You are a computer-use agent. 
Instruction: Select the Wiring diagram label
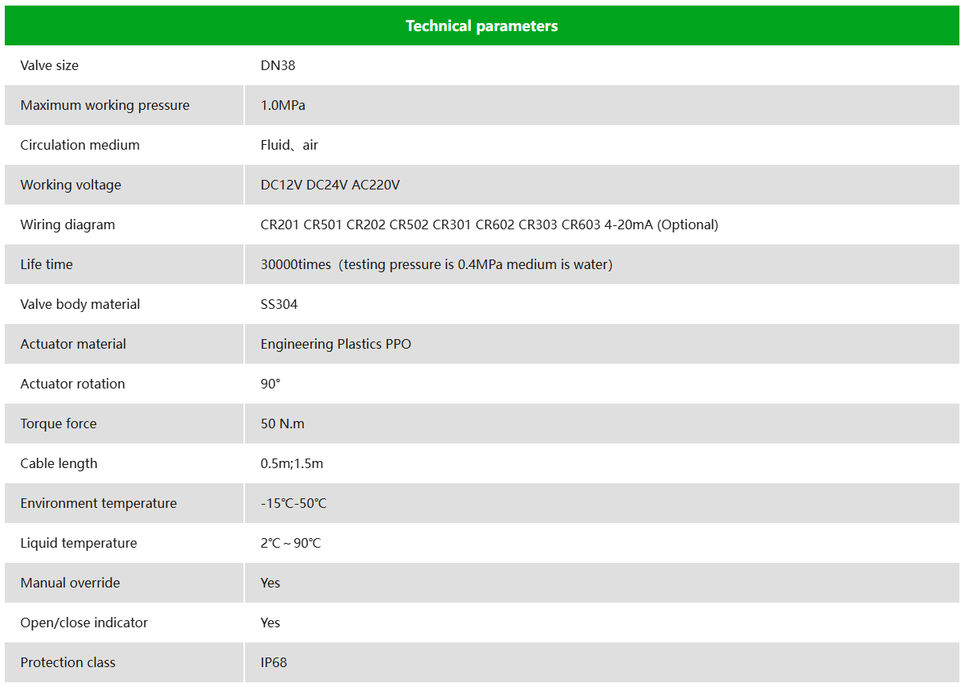(68, 224)
